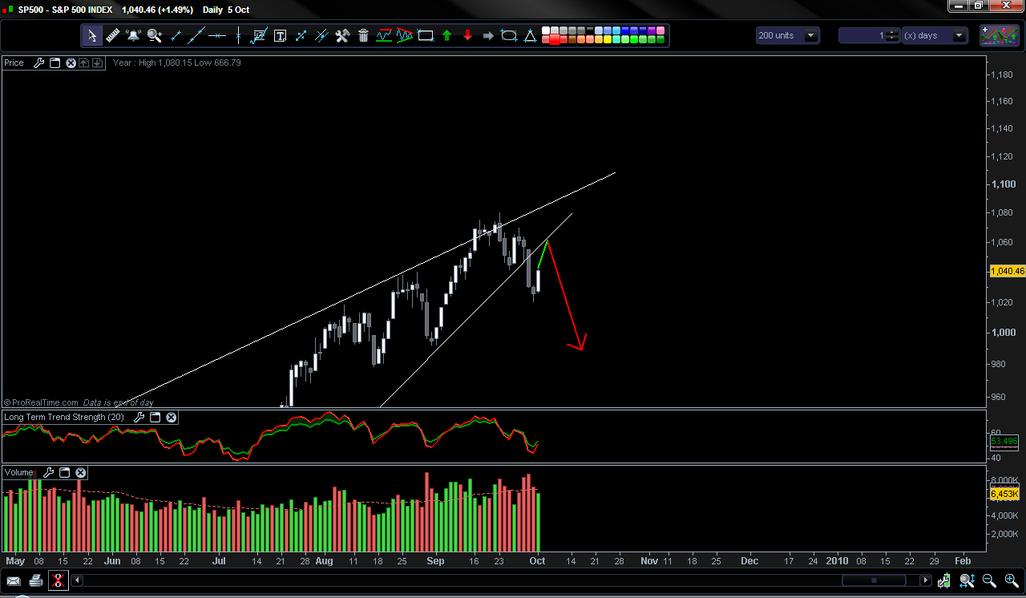Image resolution: width=1026 pixels, height=598 pixels.
Task: Click the trash bin delete icon
Action: pyautogui.click(x=364, y=35)
